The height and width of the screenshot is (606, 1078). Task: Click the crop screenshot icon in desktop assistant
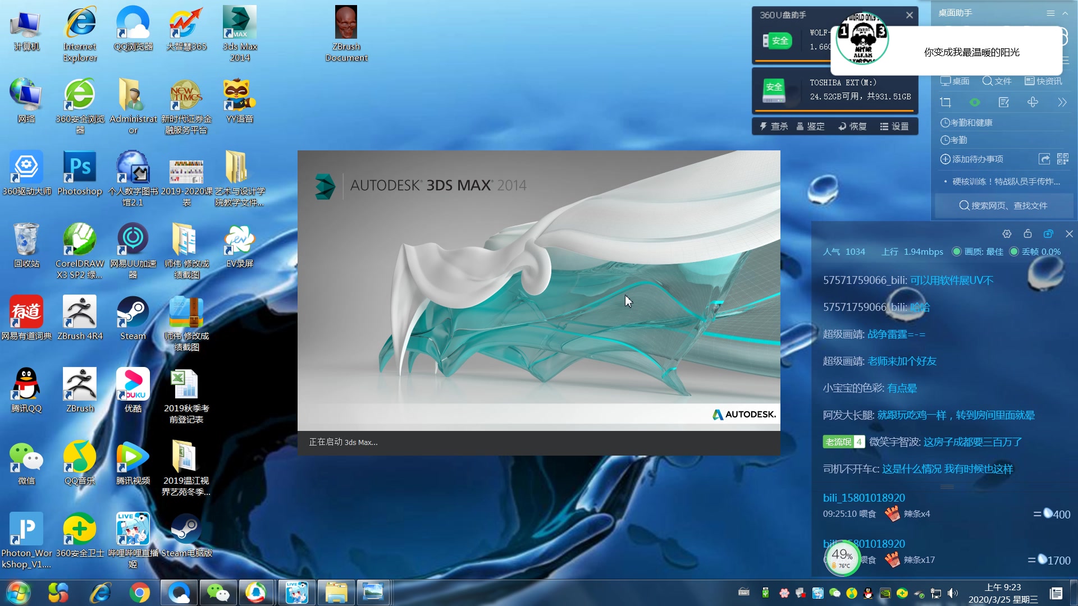pyautogui.click(x=945, y=102)
